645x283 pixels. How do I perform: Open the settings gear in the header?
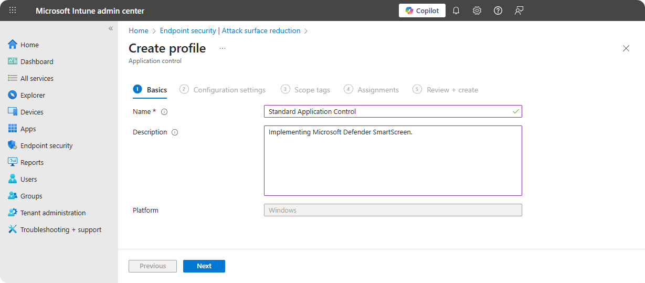click(477, 11)
